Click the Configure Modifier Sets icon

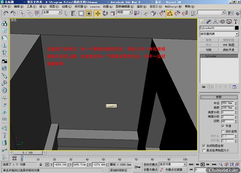point(235,87)
